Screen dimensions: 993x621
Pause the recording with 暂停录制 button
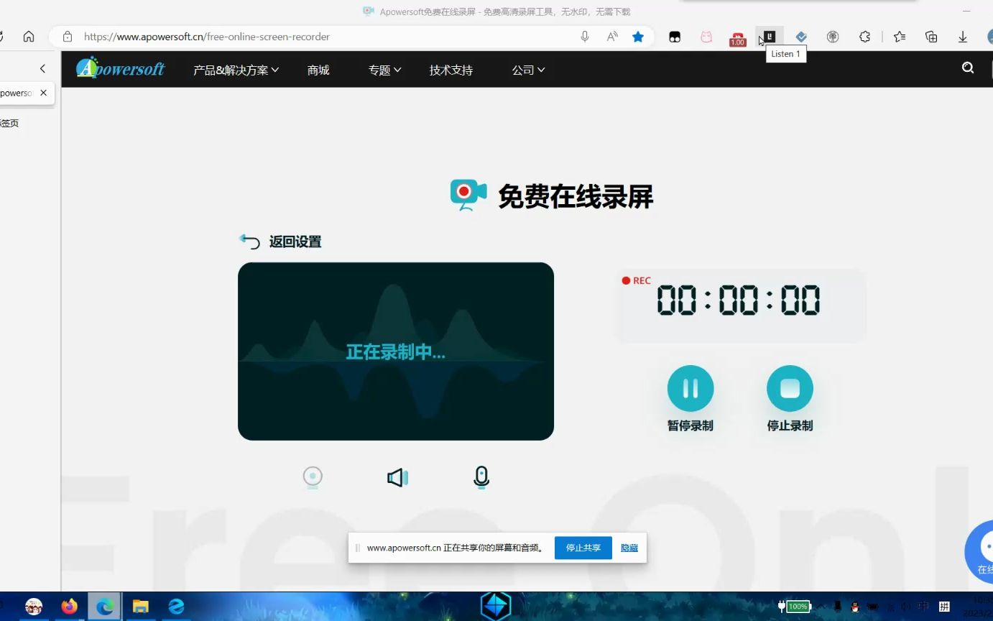pos(691,389)
